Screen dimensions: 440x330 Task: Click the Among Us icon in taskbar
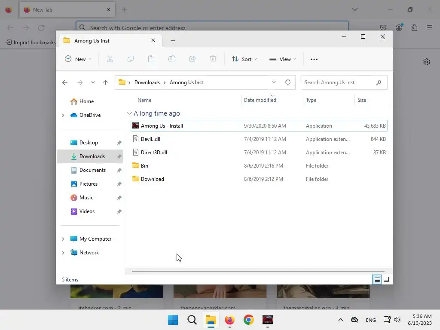point(268,320)
